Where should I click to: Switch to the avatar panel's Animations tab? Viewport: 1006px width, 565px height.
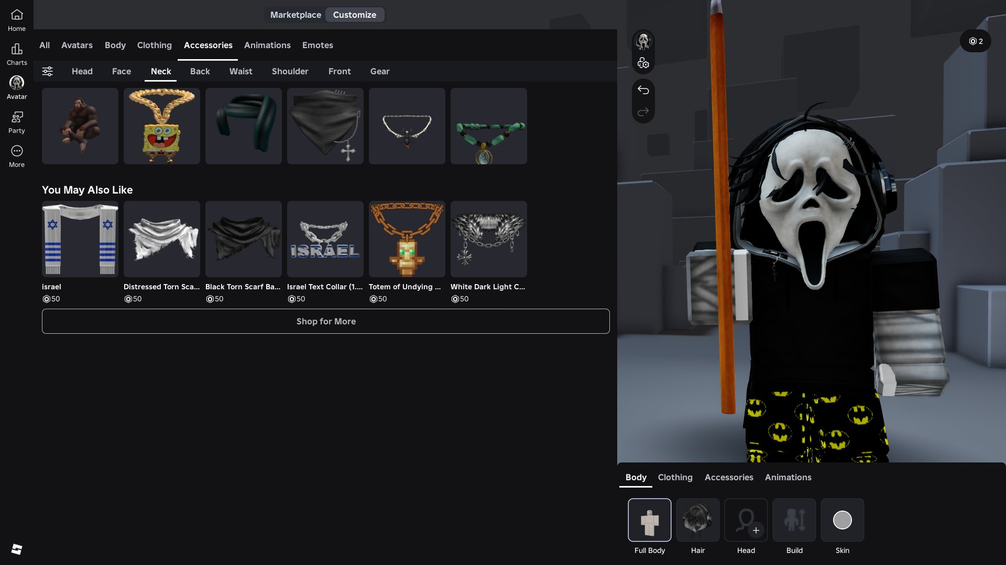pyautogui.click(x=788, y=477)
